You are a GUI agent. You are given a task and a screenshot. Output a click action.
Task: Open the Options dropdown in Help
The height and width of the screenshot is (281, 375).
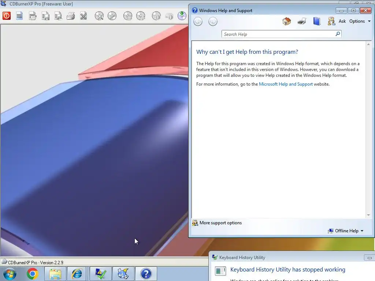360,21
